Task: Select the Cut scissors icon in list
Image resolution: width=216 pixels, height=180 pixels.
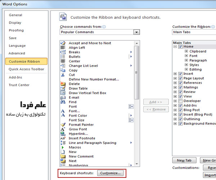Action: coord(63,75)
